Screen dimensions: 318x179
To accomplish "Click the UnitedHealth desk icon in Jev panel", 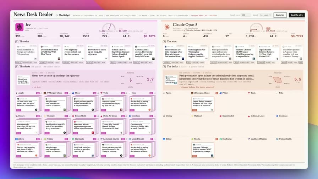I will 130,139.
